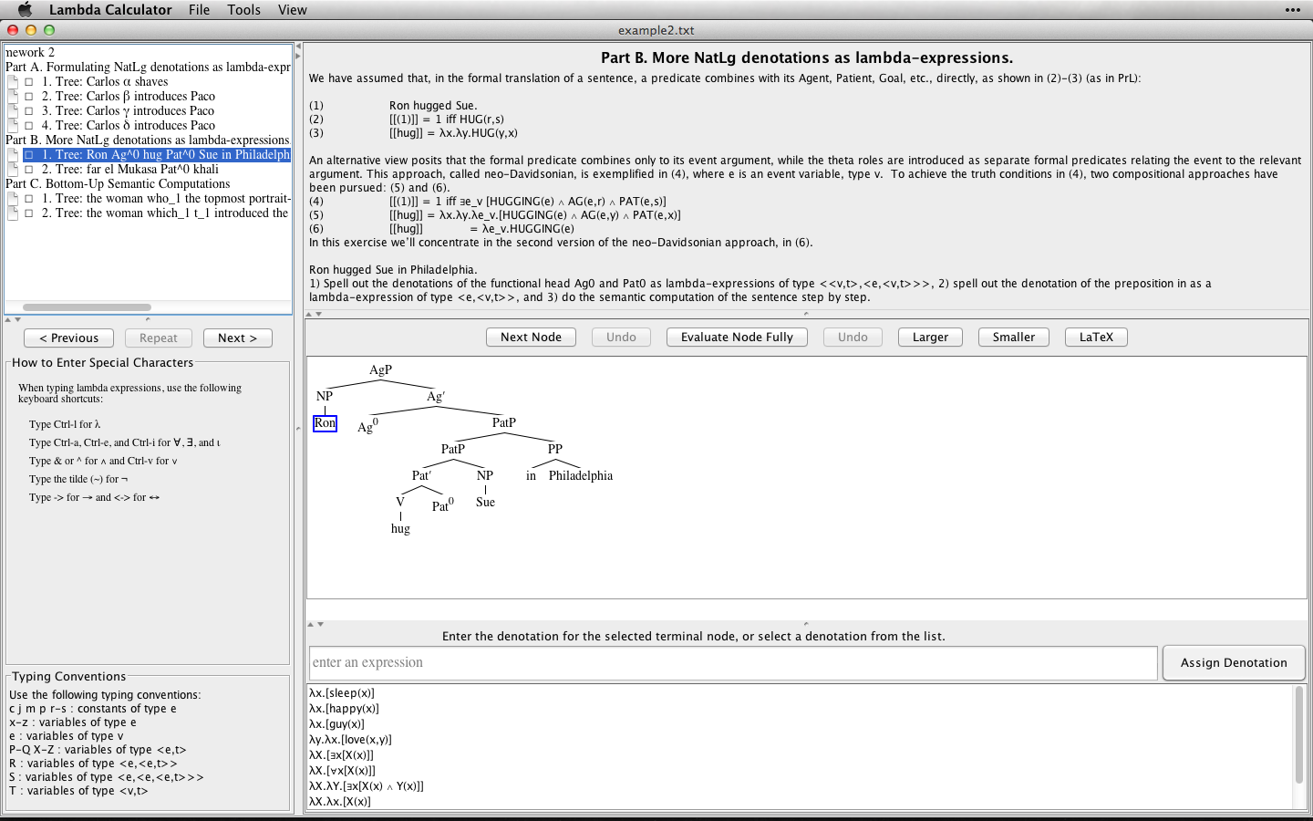This screenshot has width=1313, height=821.
Task: Choose denotation λX.[∃x[X(x)]] from list
Action: (341, 755)
